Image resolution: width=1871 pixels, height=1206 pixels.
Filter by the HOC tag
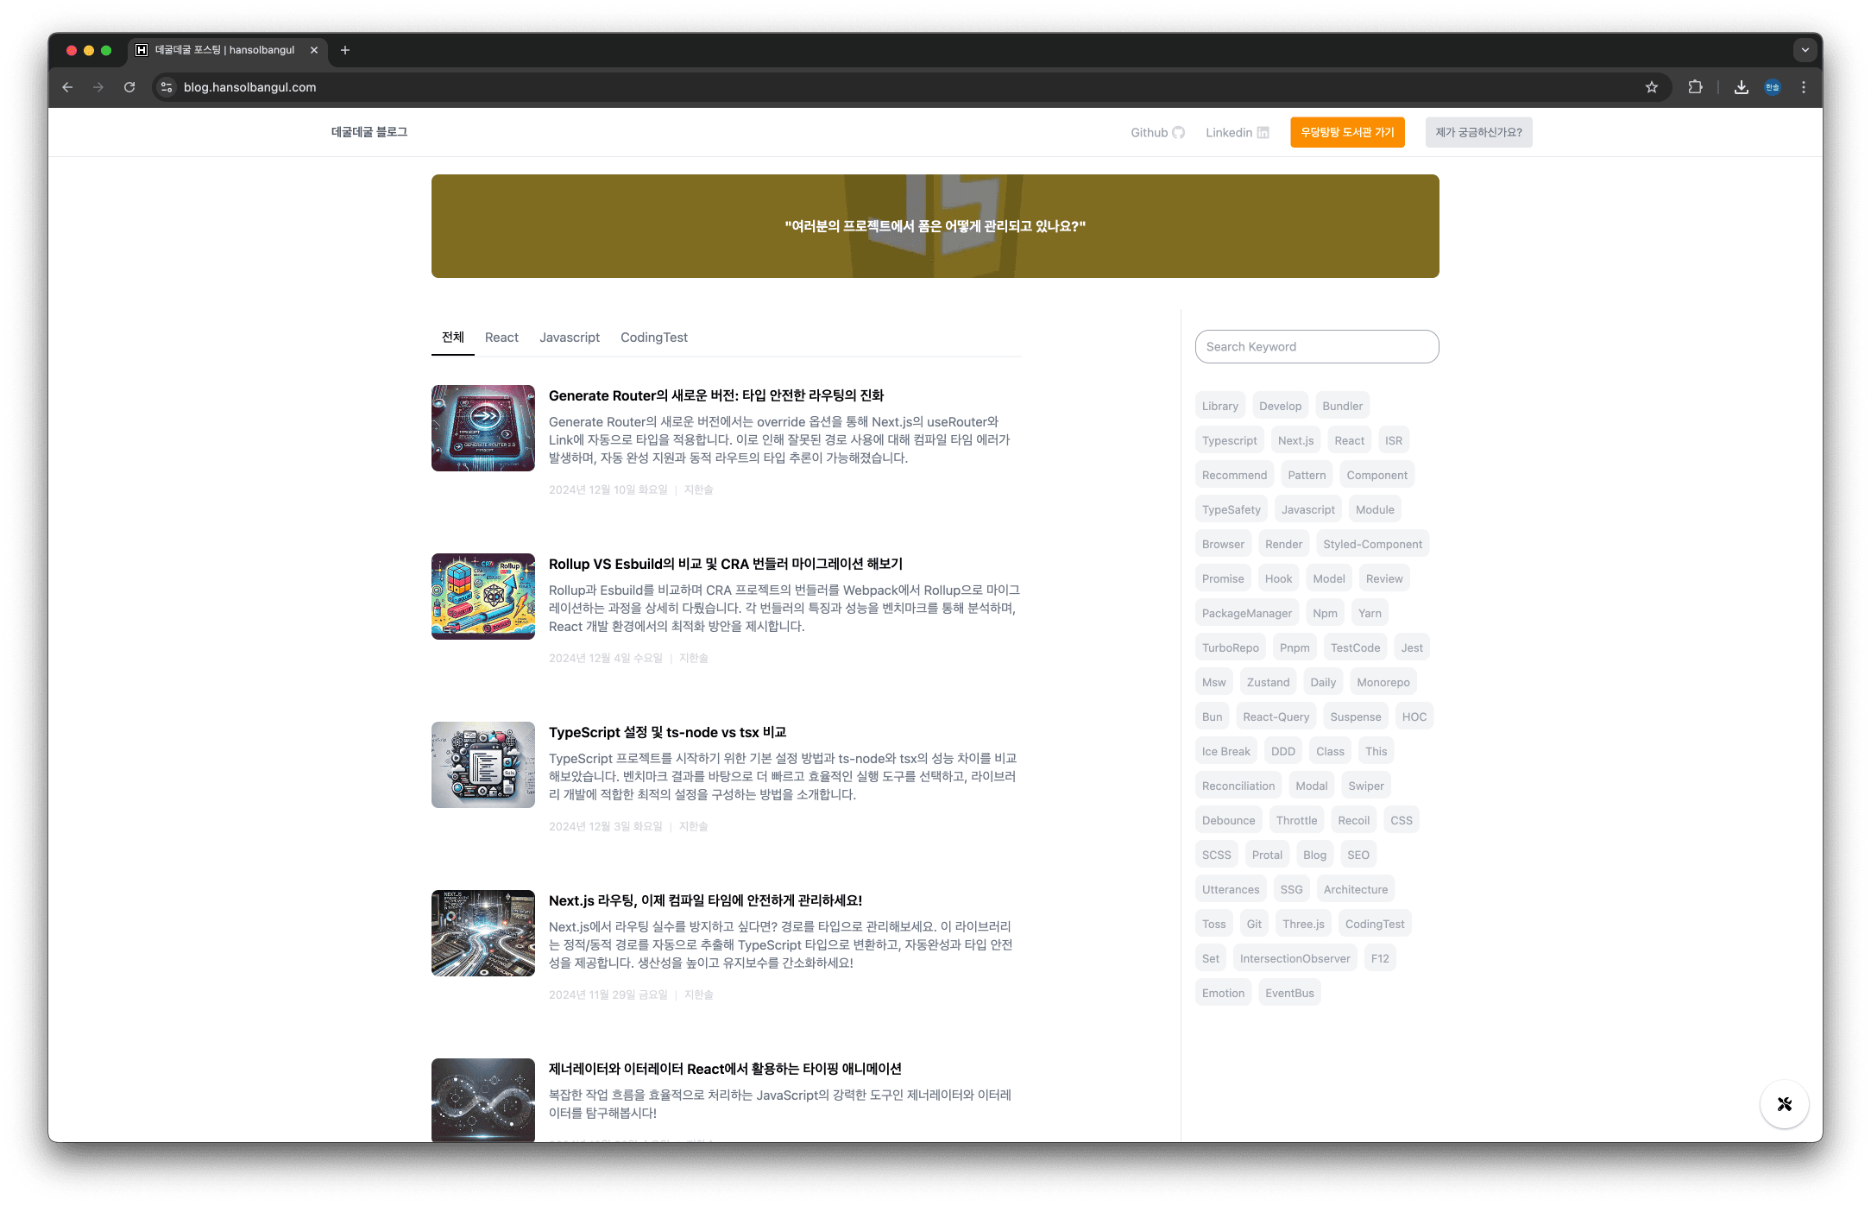coord(1414,717)
